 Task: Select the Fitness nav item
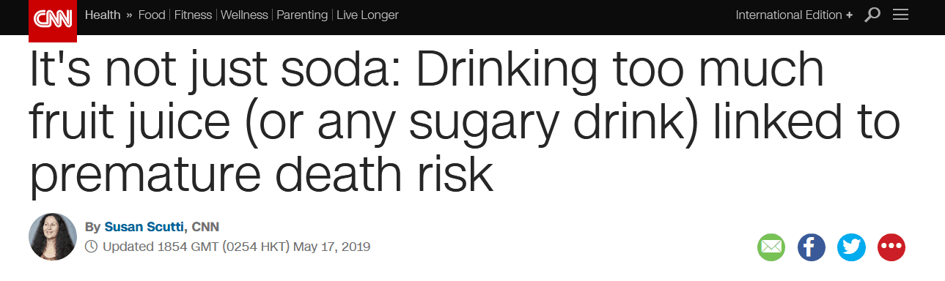(194, 15)
